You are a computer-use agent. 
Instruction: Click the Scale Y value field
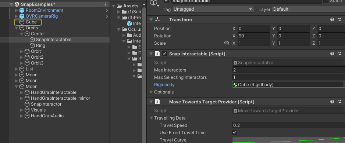pyautogui.click(x=293, y=43)
